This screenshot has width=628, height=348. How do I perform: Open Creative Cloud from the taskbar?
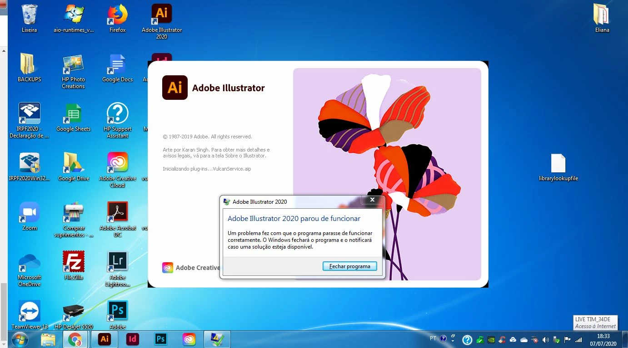pyautogui.click(x=189, y=339)
